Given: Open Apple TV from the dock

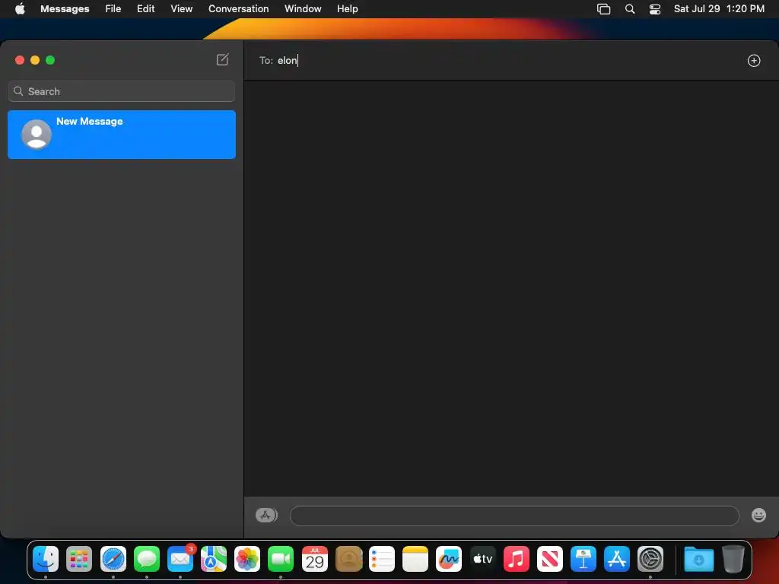Looking at the screenshot, I should point(482,559).
